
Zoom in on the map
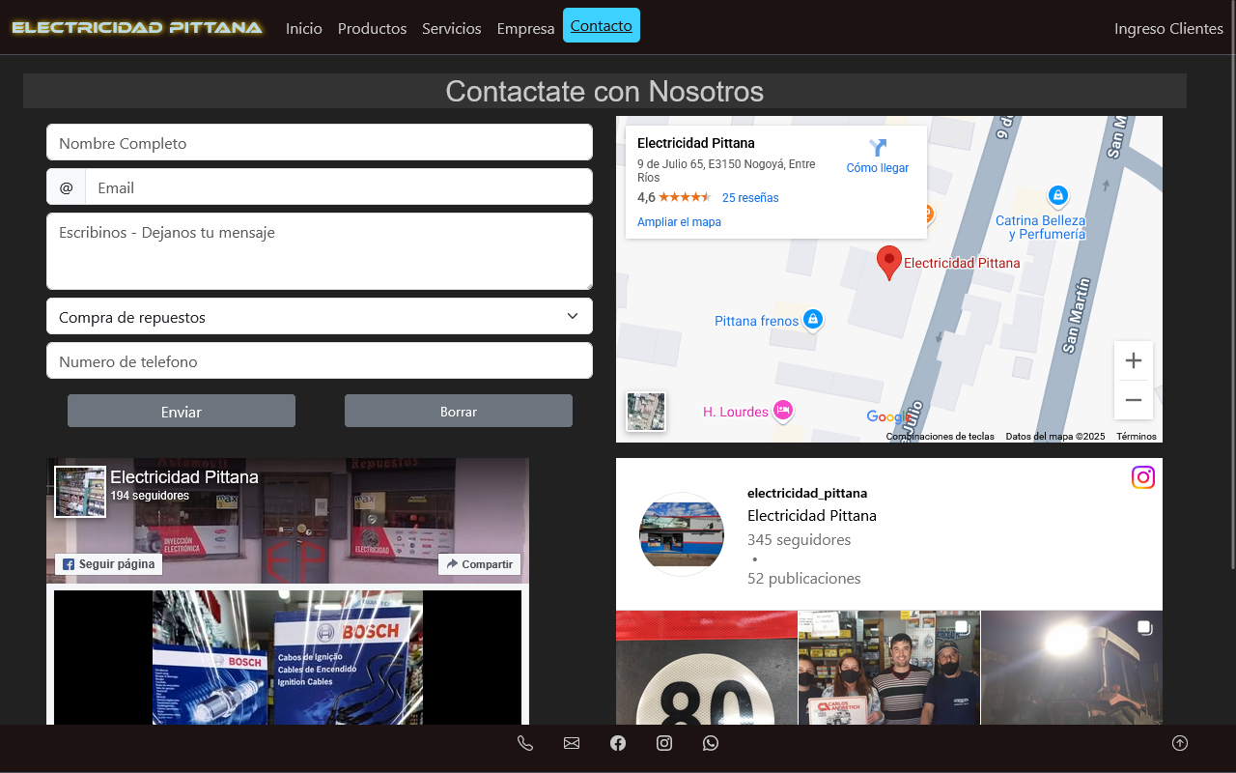click(1134, 360)
